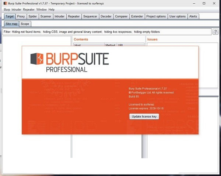Screen dimensions: 221x176
Task: Click 'Burp Suite Professional v1.7.37' splash text
Action: click(148, 89)
